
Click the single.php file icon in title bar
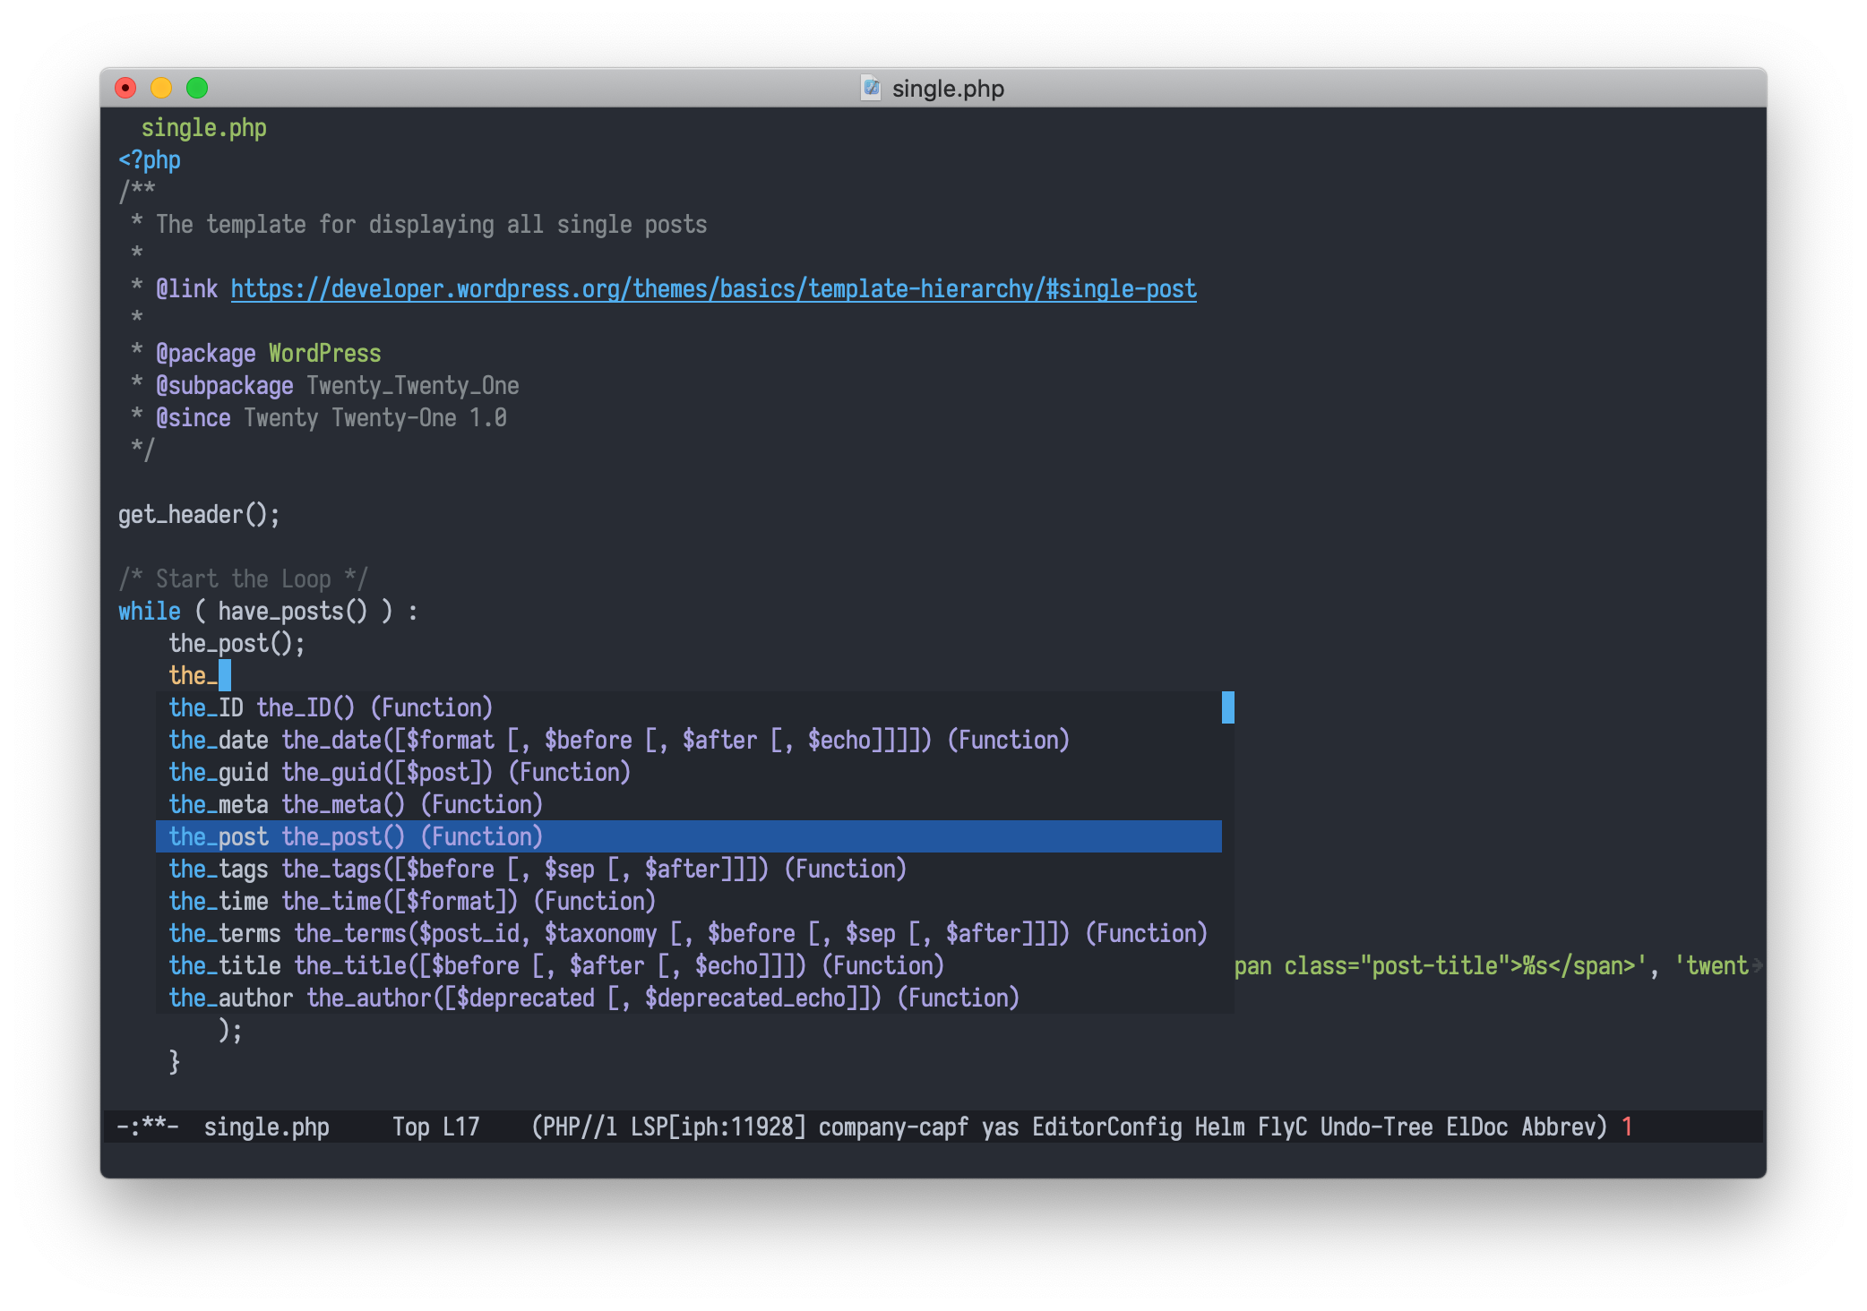871,88
